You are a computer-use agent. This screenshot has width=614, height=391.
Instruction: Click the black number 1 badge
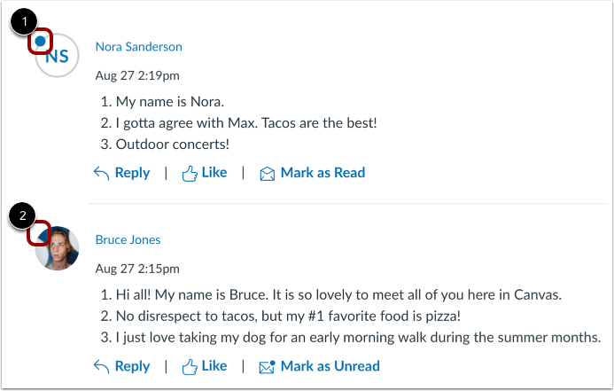point(23,20)
